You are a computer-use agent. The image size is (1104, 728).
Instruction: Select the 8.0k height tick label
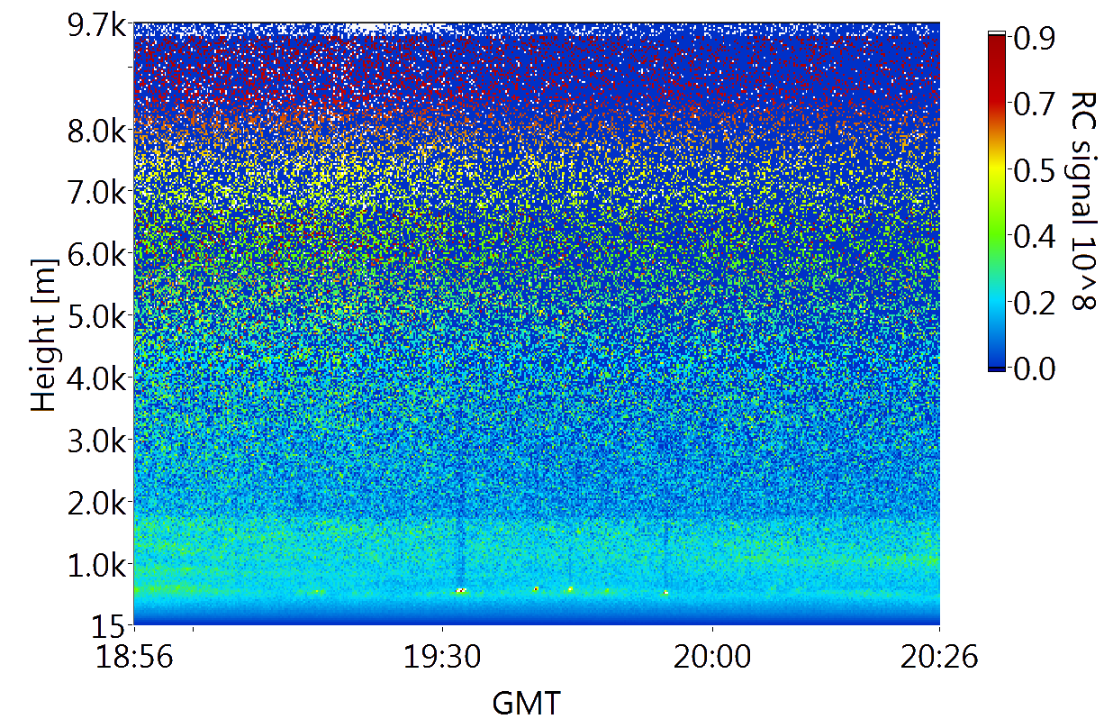(97, 130)
